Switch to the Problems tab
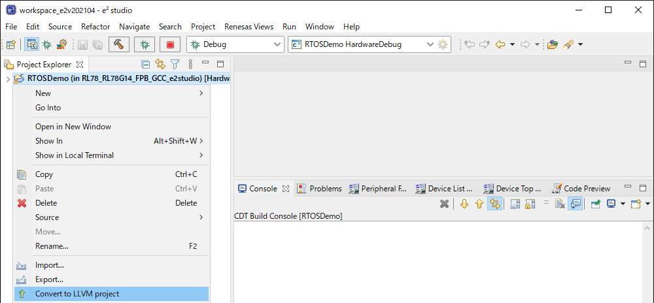Image resolution: width=654 pixels, height=303 pixels. click(320, 189)
